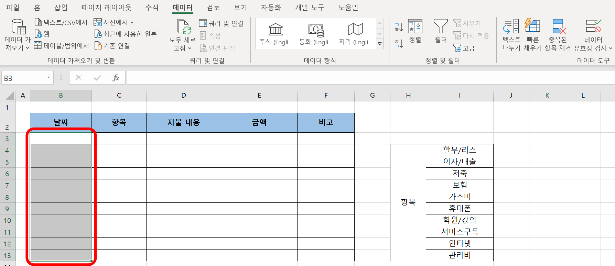This screenshot has height=266, width=615.
Task: Click the 할부/리스 cell
Action: (x=460, y=150)
